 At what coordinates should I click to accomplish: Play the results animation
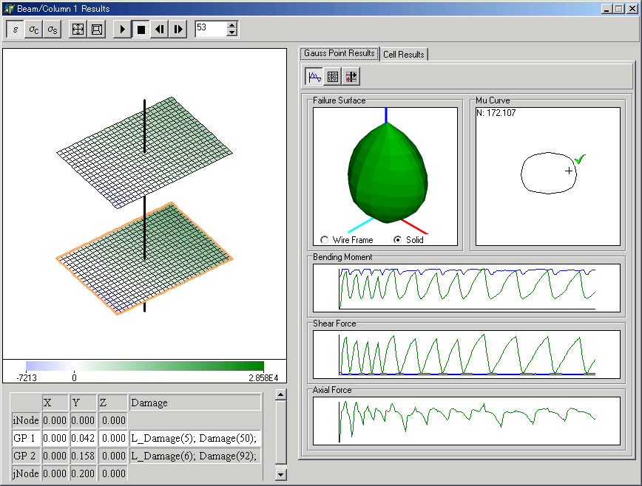coord(122,30)
